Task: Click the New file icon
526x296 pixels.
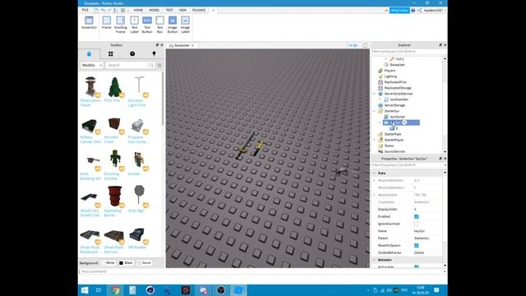Action: (x=96, y=11)
